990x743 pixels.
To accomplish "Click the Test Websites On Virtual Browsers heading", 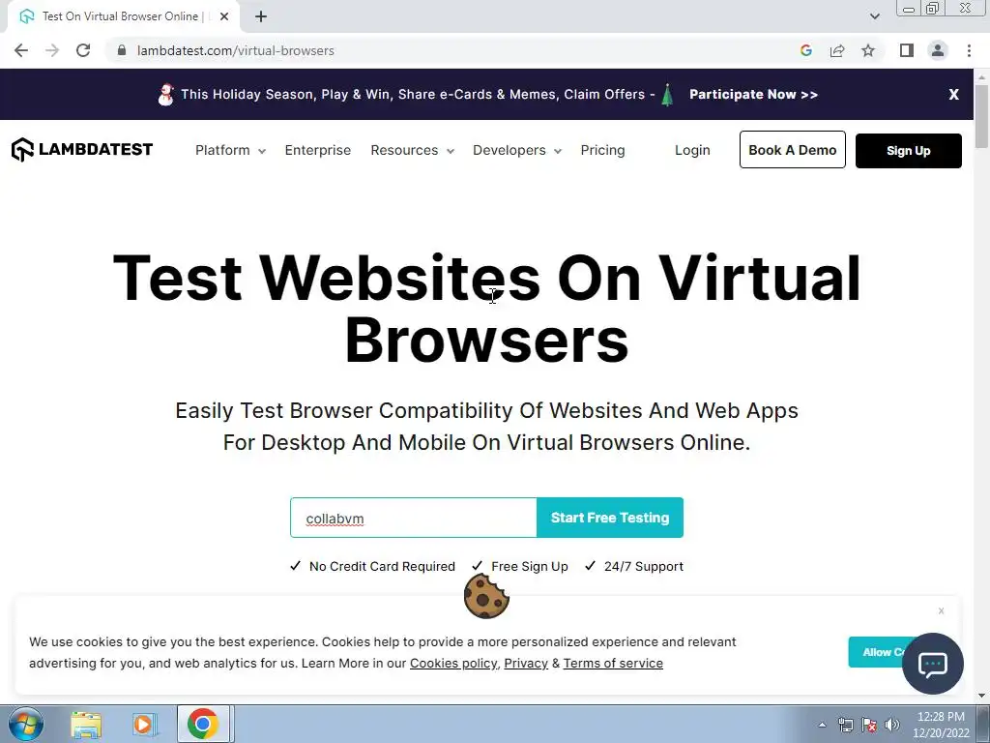I will point(487,309).
